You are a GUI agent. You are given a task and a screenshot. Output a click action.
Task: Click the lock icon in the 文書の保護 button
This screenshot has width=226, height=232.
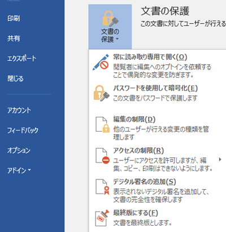(x=110, y=18)
